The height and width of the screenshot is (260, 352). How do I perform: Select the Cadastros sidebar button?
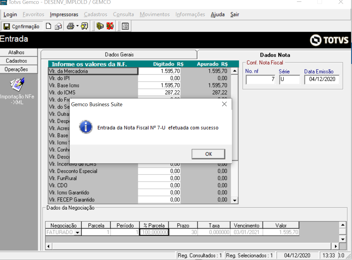click(19, 61)
